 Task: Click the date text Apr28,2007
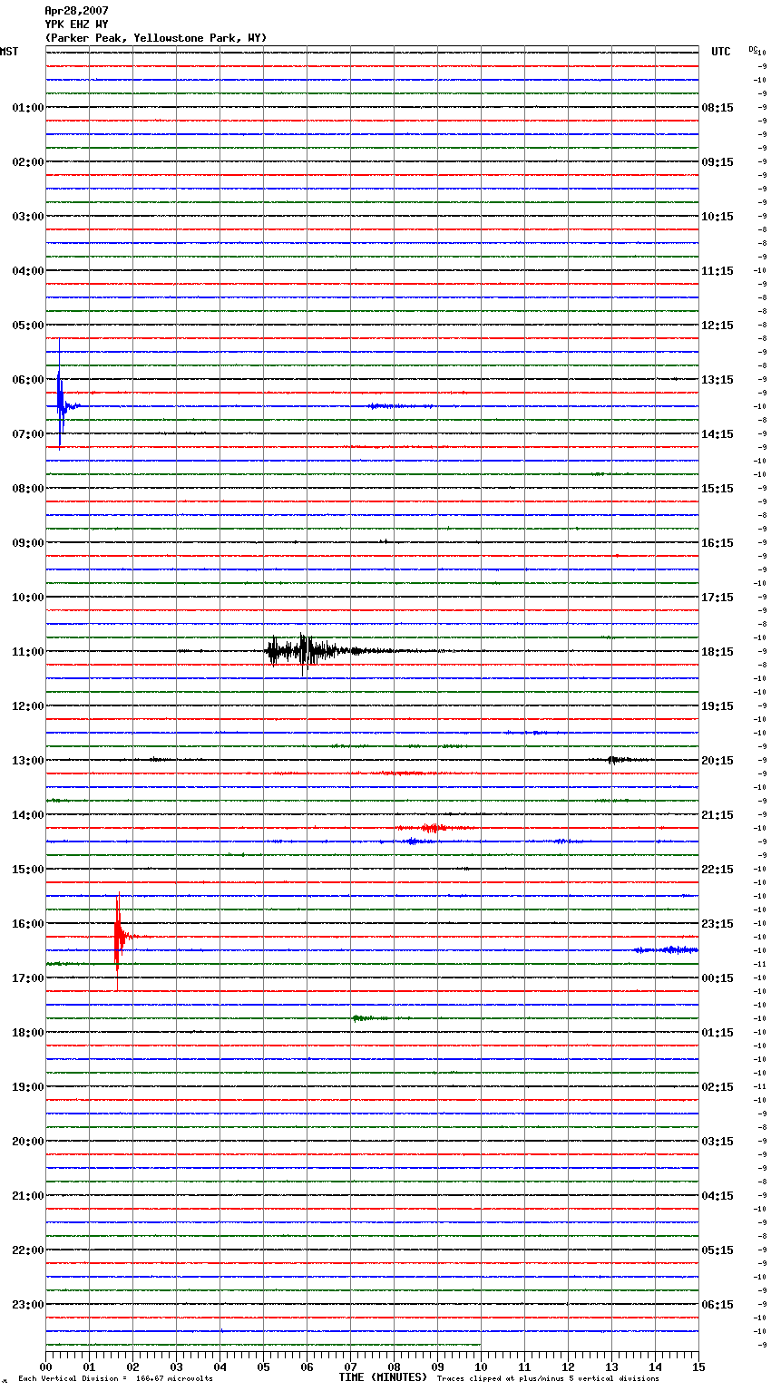click(76, 11)
